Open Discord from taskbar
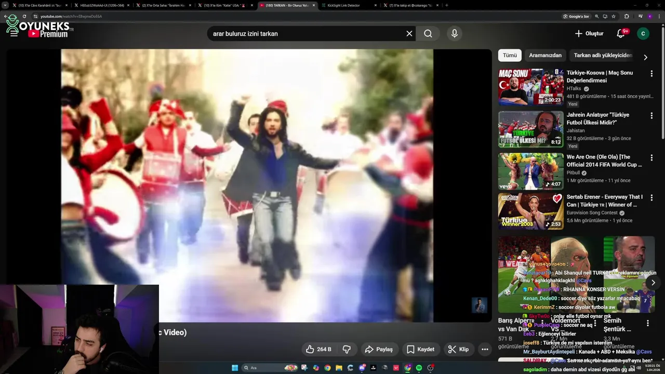This screenshot has width=665, height=374. point(362,368)
